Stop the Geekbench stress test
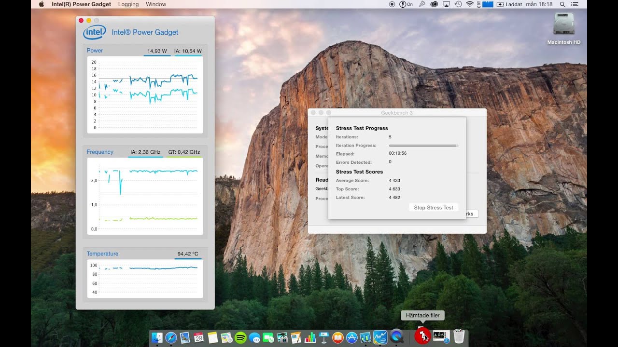This screenshot has height=347, width=618. [x=434, y=208]
